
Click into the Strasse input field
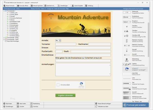point(83,48)
